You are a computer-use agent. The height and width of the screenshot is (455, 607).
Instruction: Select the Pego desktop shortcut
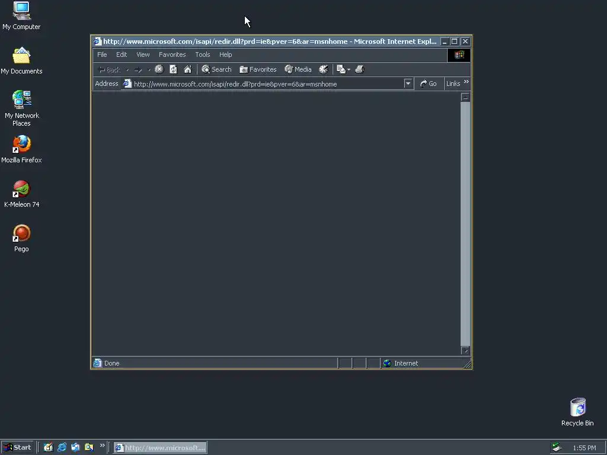(22, 238)
